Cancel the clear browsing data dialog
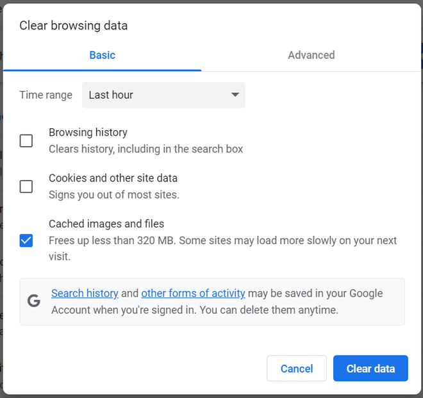The width and height of the screenshot is (423, 398). tap(297, 369)
